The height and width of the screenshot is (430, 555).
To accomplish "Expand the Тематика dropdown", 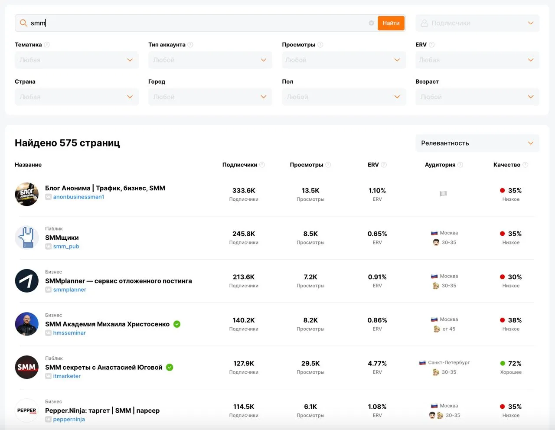I will [x=77, y=60].
